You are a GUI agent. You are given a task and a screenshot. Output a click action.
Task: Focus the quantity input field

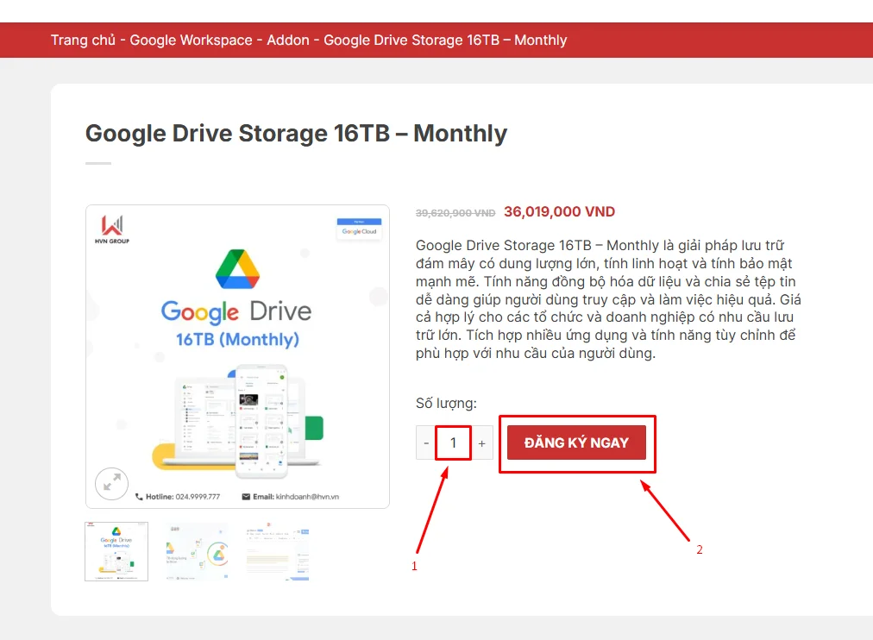pyautogui.click(x=453, y=443)
